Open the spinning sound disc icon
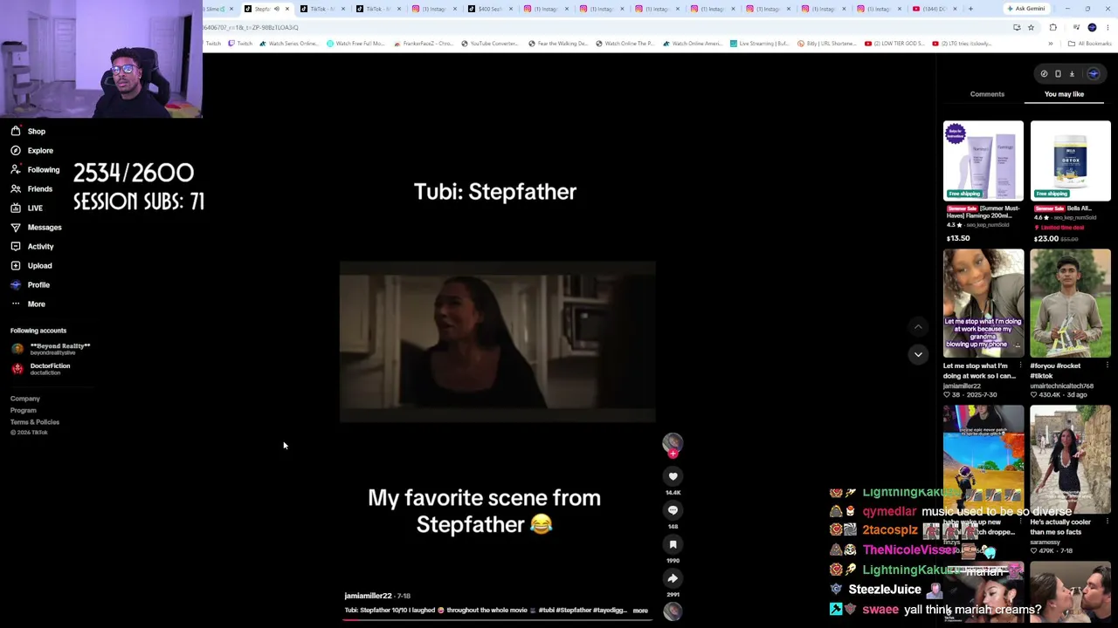The image size is (1118, 628). (x=673, y=611)
